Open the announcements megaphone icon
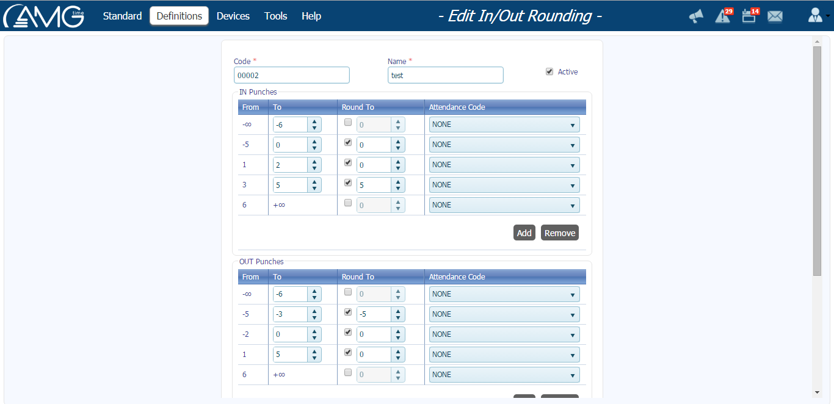 tap(696, 16)
